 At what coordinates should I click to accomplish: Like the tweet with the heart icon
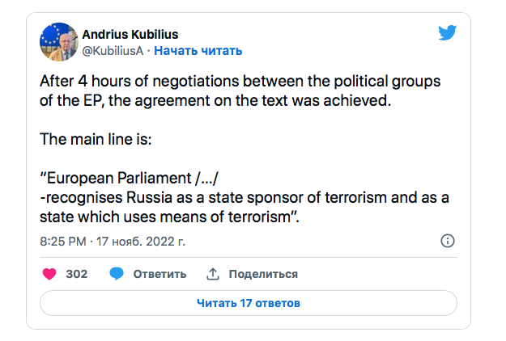[49, 274]
